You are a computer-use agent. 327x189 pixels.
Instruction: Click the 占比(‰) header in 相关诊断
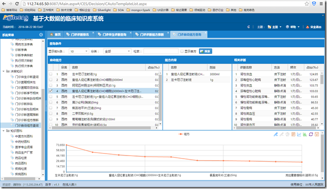pos(312,67)
